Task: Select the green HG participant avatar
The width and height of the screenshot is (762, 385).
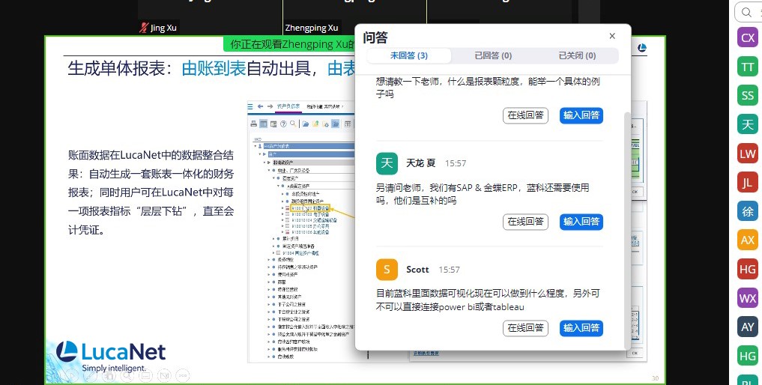Action: coord(748,356)
